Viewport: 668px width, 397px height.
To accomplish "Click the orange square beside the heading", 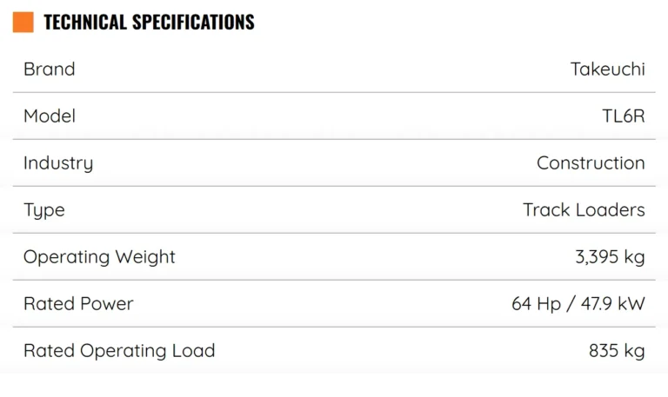I will click(23, 23).
